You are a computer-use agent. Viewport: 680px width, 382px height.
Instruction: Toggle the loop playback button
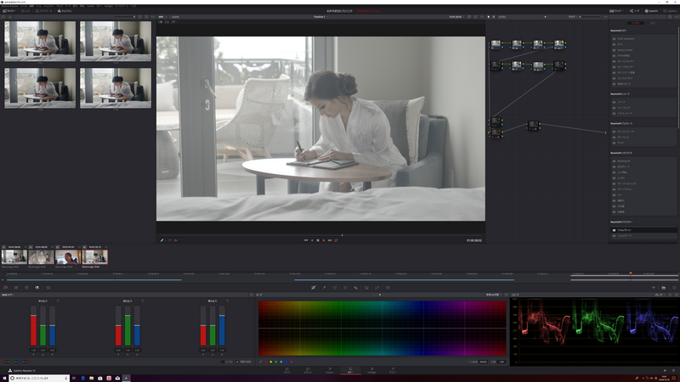[336, 240]
